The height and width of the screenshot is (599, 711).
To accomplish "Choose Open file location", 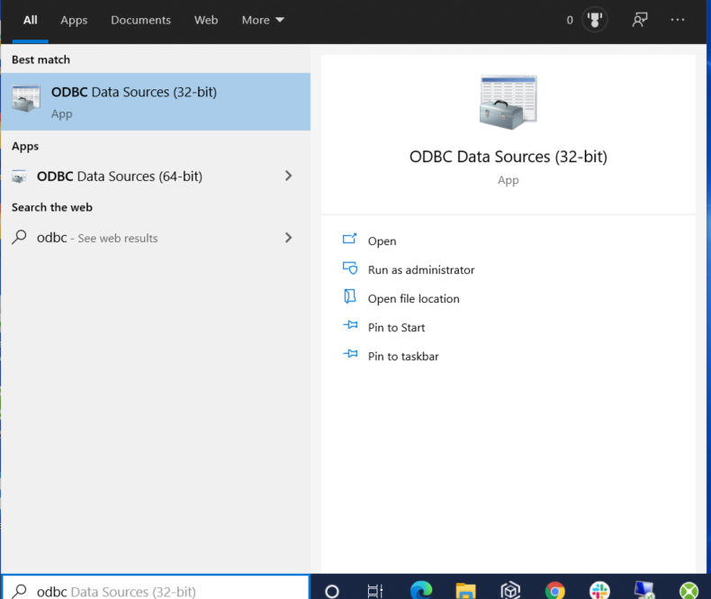I will (x=413, y=298).
